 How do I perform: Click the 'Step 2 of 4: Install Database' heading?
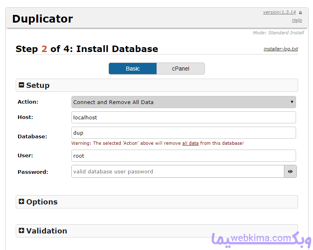click(87, 49)
